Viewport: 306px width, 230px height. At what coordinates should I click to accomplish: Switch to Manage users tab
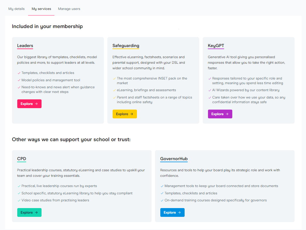pyautogui.click(x=69, y=9)
